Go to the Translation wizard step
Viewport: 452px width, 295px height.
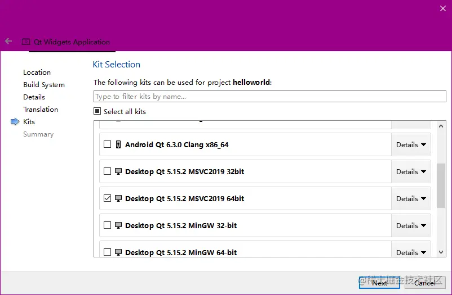(x=41, y=109)
